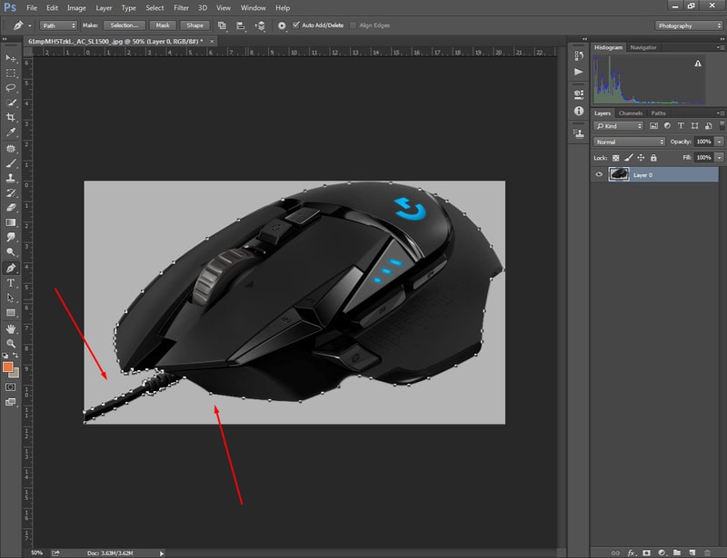
Task: Select the Dodge tool
Action: click(10, 252)
